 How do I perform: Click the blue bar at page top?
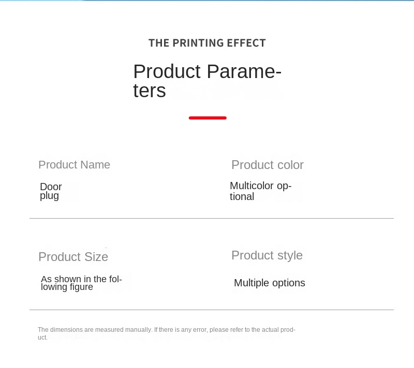pyautogui.click(x=207, y=1)
